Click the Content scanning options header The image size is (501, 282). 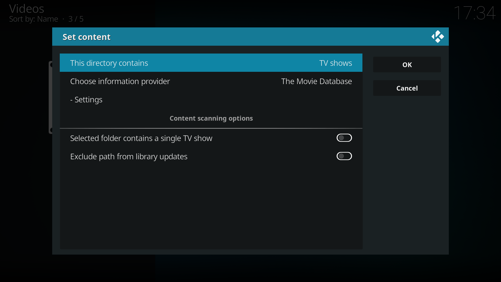211,118
